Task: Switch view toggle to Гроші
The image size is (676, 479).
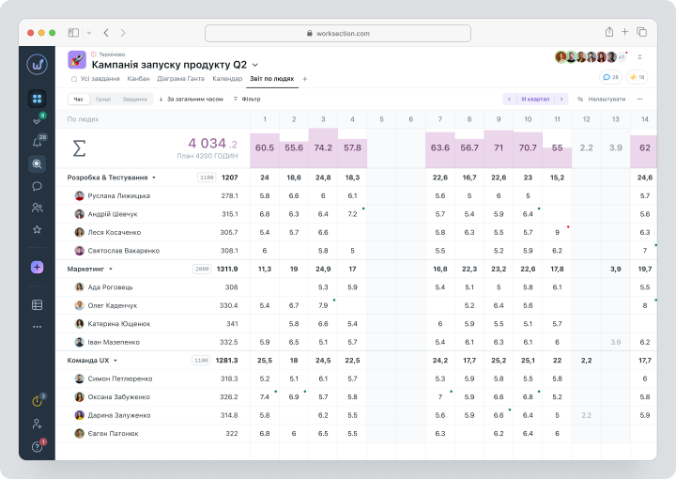Action: (103, 100)
